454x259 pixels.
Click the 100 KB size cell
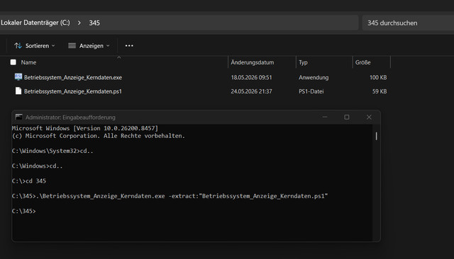(378, 77)
